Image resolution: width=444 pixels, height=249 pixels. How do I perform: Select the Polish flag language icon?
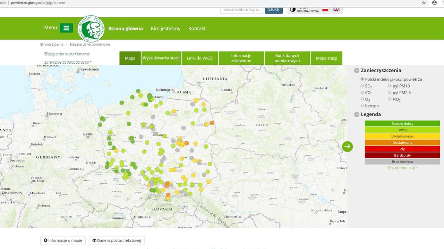coord(325,9)
